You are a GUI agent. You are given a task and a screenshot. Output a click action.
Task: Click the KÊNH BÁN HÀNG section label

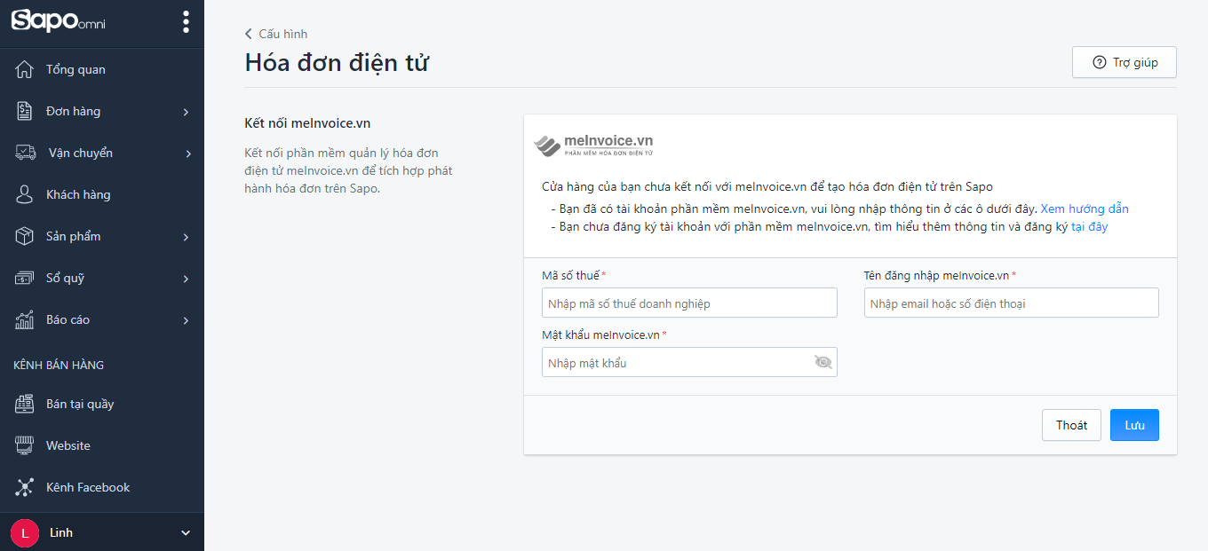(x=59, y=365)
